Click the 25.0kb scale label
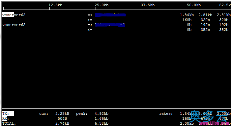 pos(101,5)
